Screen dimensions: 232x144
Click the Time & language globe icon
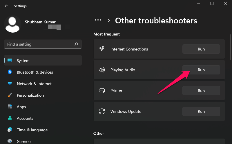pyautogui.click(x=10, y=130)
